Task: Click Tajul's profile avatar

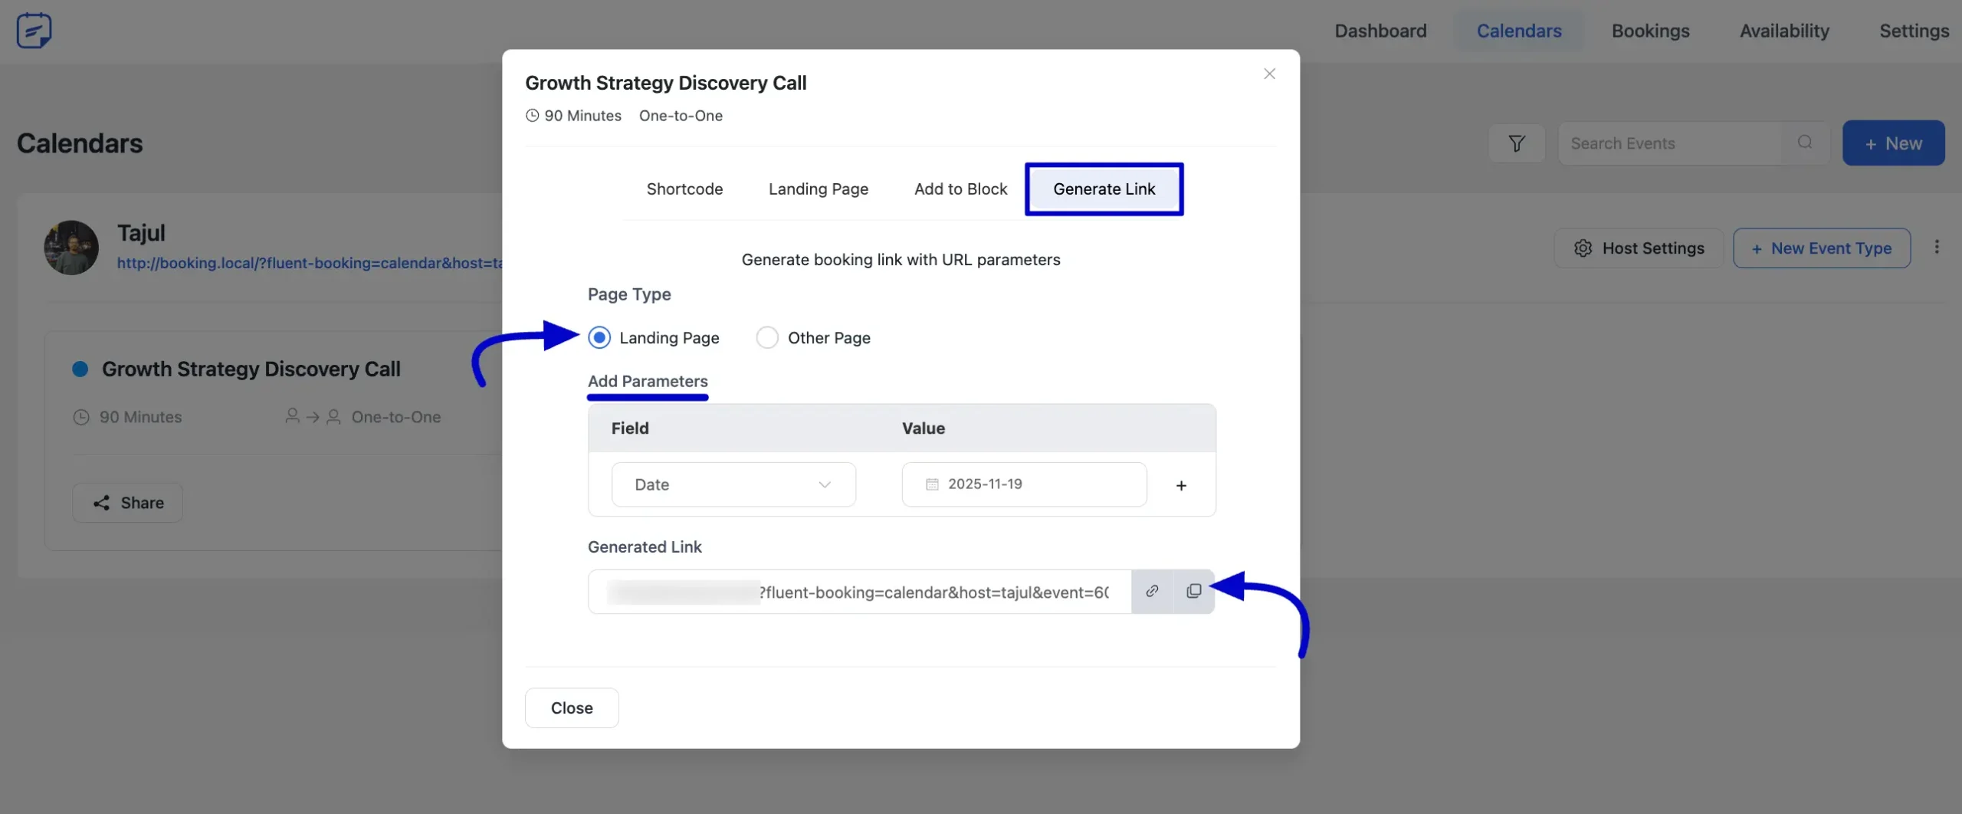Action: [x=71, y=248]
